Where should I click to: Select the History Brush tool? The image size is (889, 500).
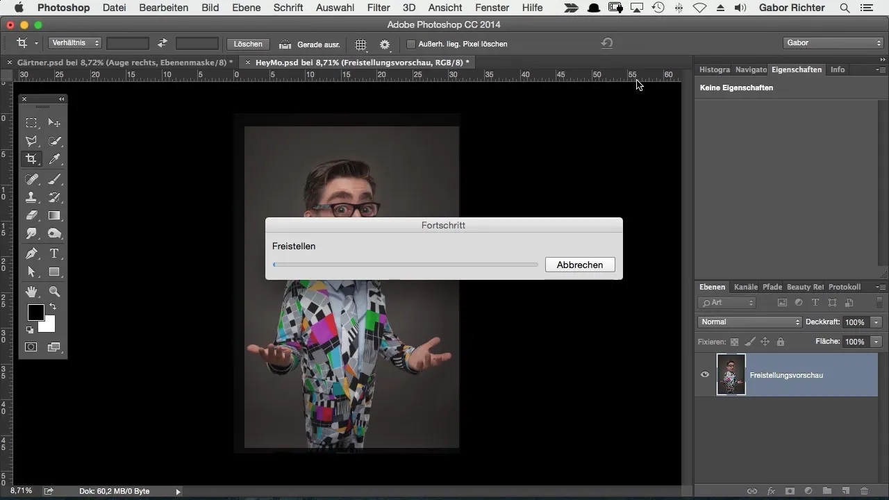pos(54,198)
